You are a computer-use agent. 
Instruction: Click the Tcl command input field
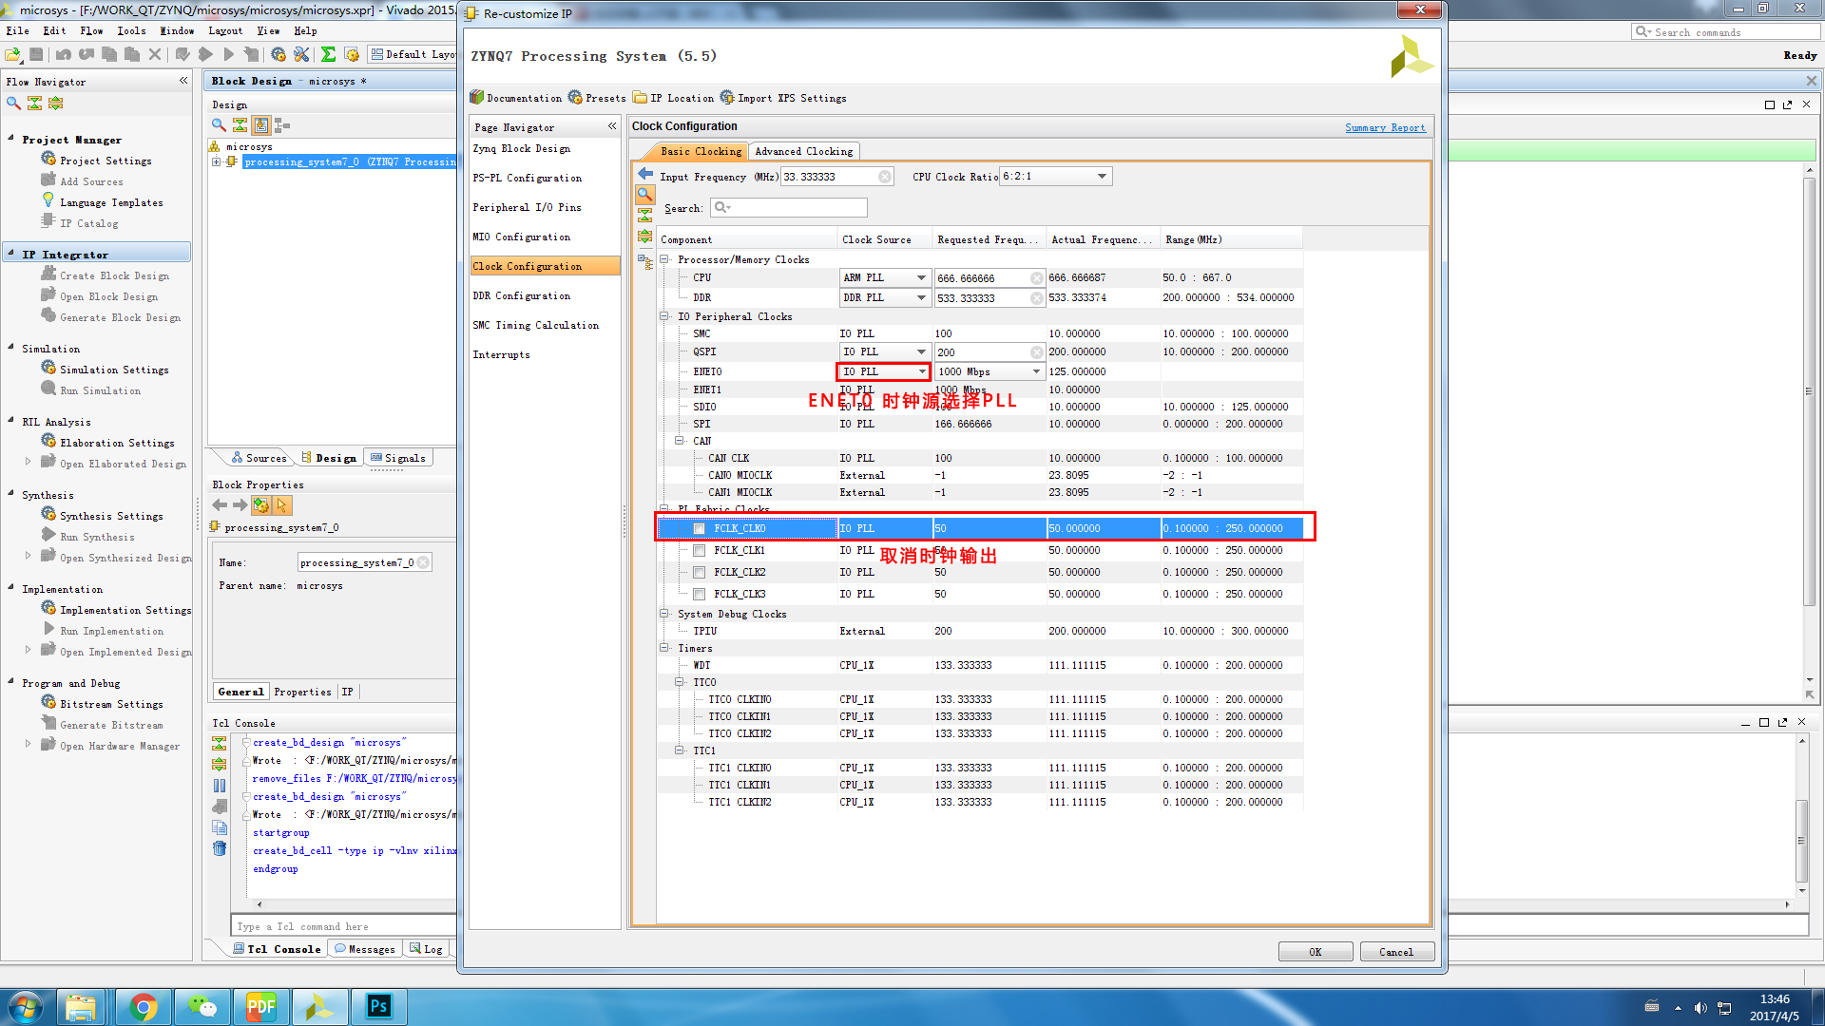(x=344, y=926)
